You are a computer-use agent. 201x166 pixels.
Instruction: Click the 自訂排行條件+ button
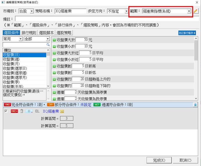coord(187,33)
